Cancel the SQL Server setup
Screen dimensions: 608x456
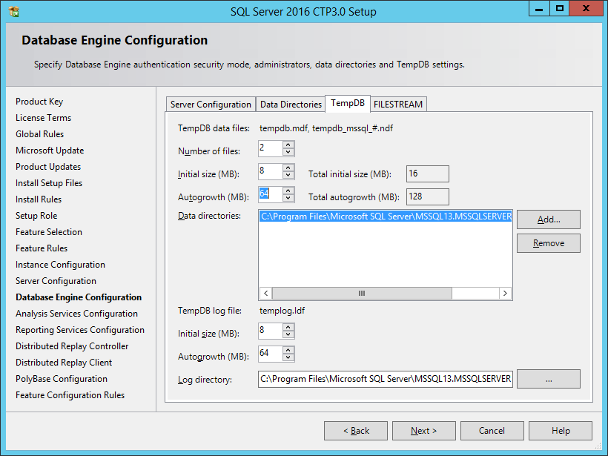tap(492, 431)
